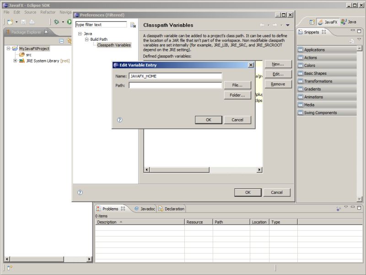Open the Debug dropdown arrow
The image size is (366, 275).
(x=63, y=22)
